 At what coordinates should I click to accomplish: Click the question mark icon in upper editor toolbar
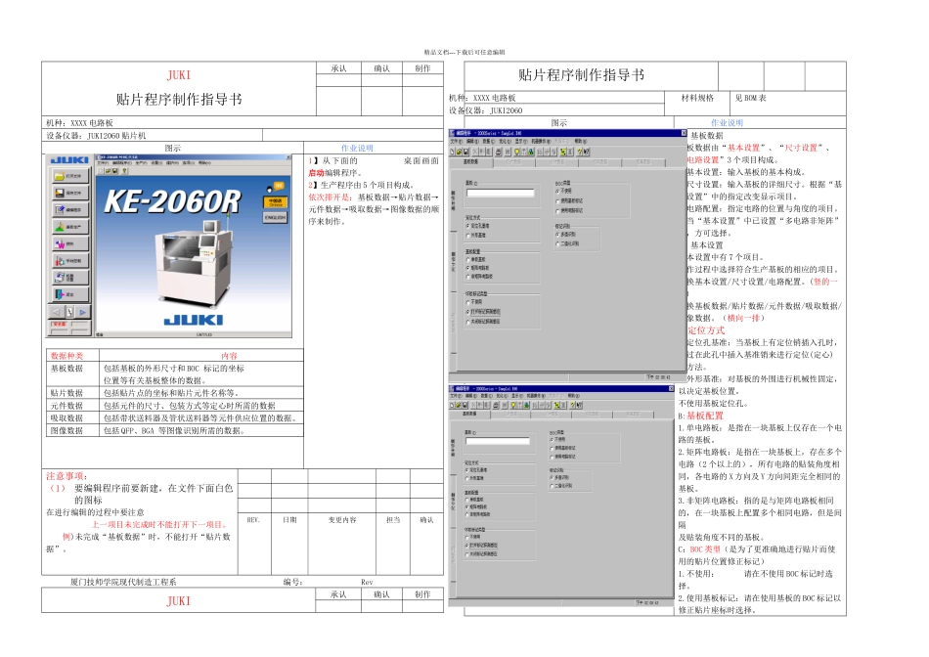click(x=580, y=152)
